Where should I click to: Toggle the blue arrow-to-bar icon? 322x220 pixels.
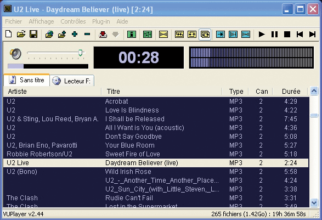pos(221,35)
